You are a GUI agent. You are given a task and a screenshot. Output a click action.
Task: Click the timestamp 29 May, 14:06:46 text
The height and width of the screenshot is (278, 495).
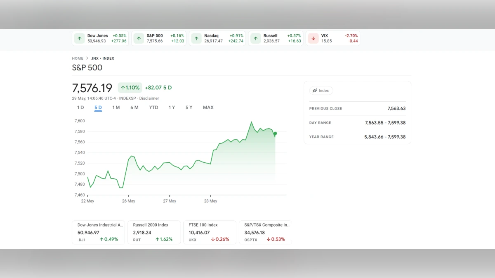click(93, 98)
